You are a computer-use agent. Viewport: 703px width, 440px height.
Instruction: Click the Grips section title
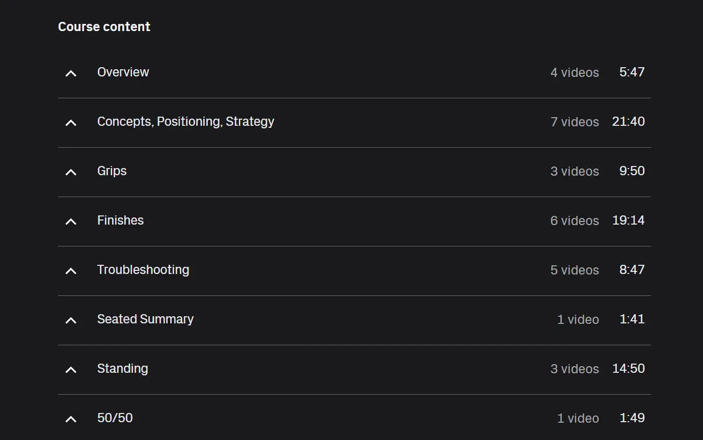(x=112, y=171)
